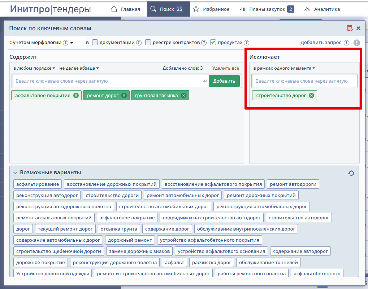Click the enter arrow icon in keyword field
The width and height of the screenshot is (368, 289).
point(205,81)
